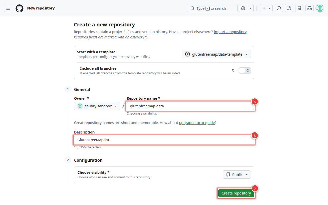Click the Start with a template label
This screenshot has height=205, width=328.
pos(96,52)
